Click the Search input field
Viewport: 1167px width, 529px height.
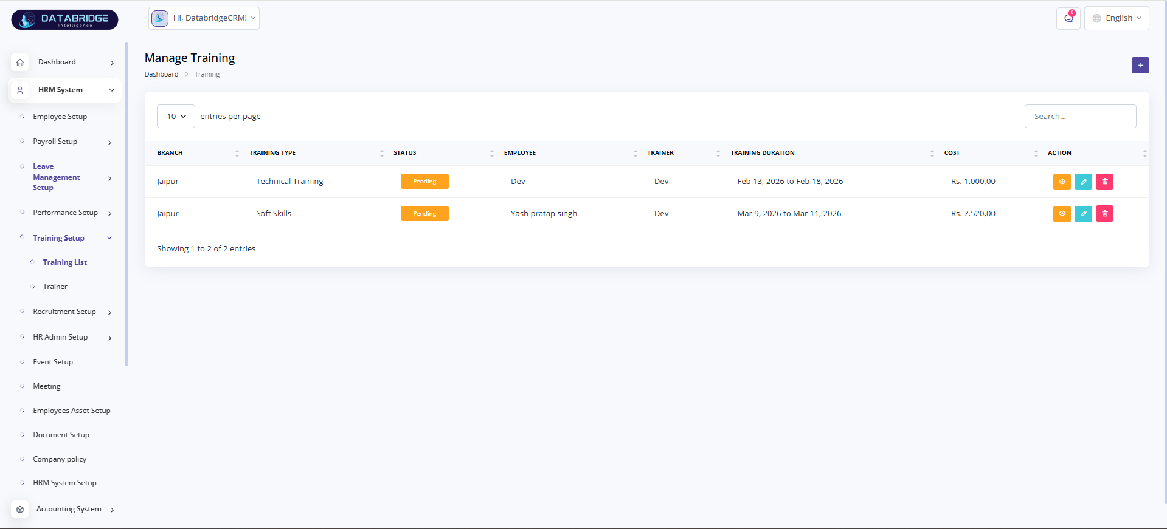point(1080,117)
